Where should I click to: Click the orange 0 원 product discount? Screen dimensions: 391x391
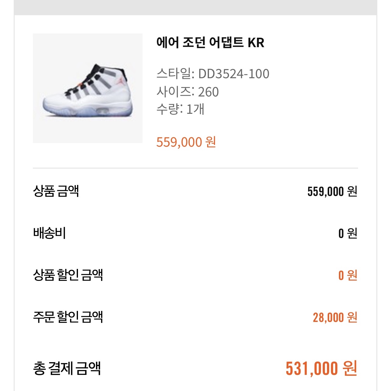[347, 275]
